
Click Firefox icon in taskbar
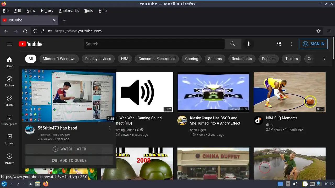tap(46, 184)
